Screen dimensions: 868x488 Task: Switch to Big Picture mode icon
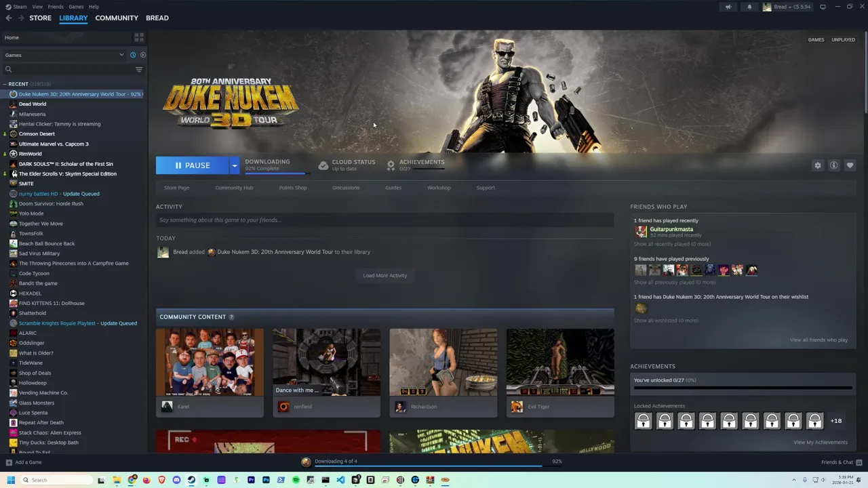click(823, 7)
